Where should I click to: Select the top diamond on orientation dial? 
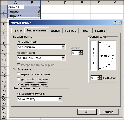[100, 43]
